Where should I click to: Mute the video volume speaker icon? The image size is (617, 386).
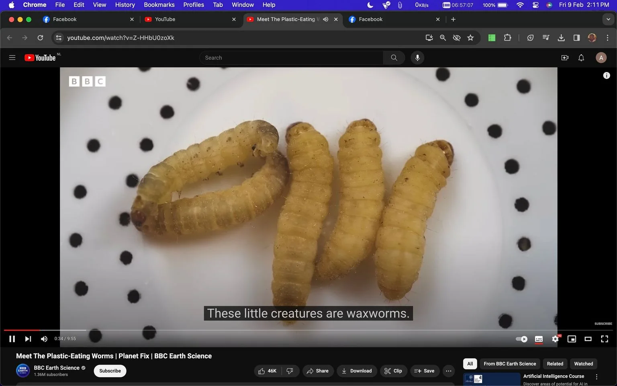click(x=44, y=339)
